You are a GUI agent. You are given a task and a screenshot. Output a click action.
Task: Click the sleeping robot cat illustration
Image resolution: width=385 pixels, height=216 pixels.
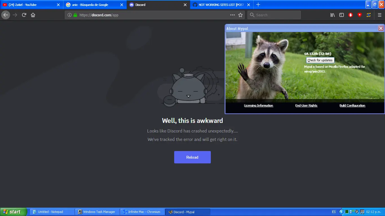188,87
